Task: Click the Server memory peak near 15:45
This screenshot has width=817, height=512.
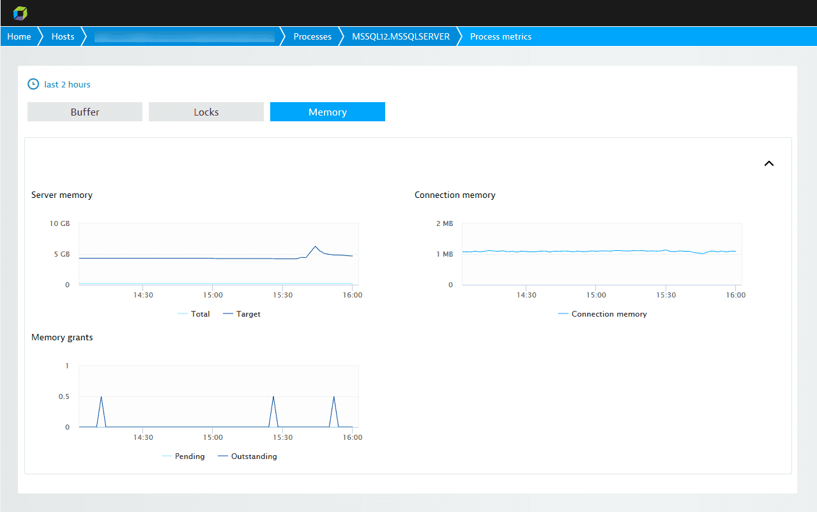Action: pos(316,246)
